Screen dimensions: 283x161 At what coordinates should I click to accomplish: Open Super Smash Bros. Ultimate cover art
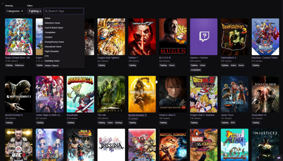tap(19, 37)
